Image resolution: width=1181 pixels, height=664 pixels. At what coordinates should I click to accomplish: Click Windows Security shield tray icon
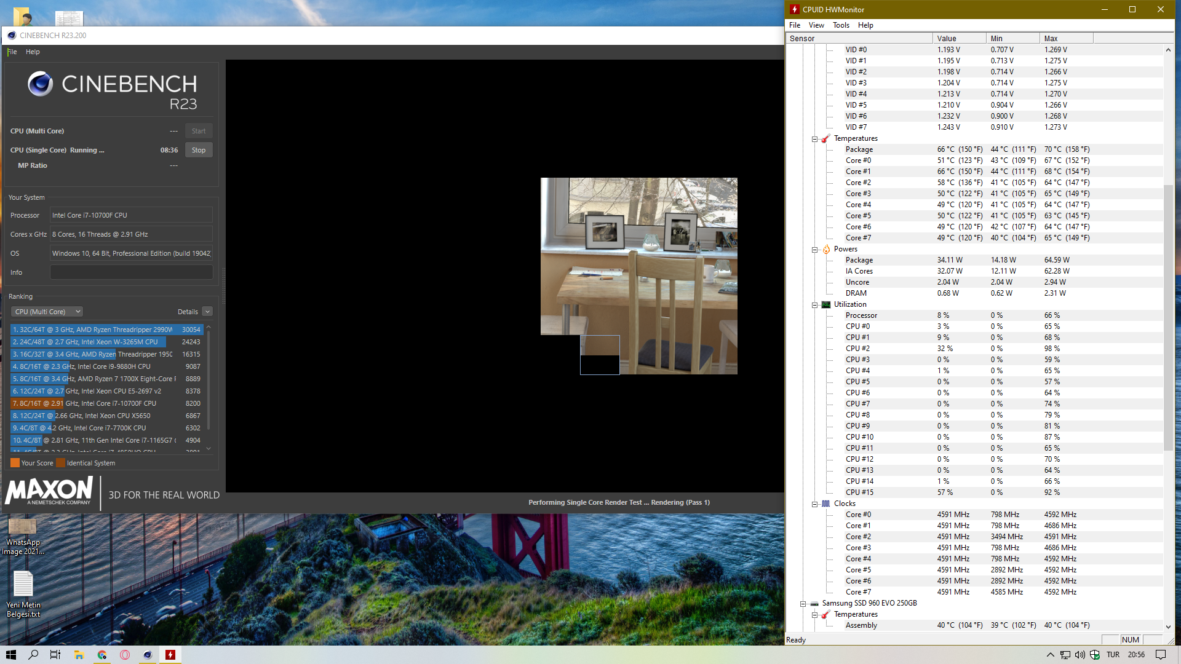[x=1095, y=655]
